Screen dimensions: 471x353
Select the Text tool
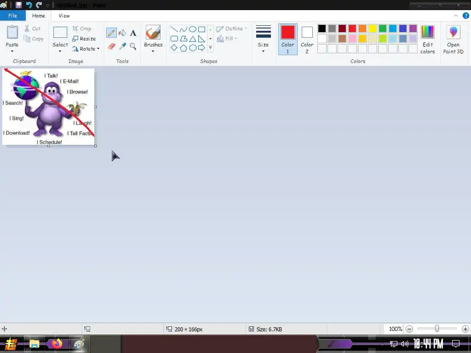133,33
